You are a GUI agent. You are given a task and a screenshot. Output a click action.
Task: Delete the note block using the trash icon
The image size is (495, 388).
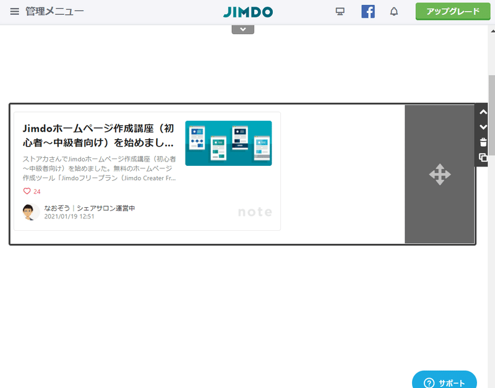pyautogui.click(x=483, y=142)
